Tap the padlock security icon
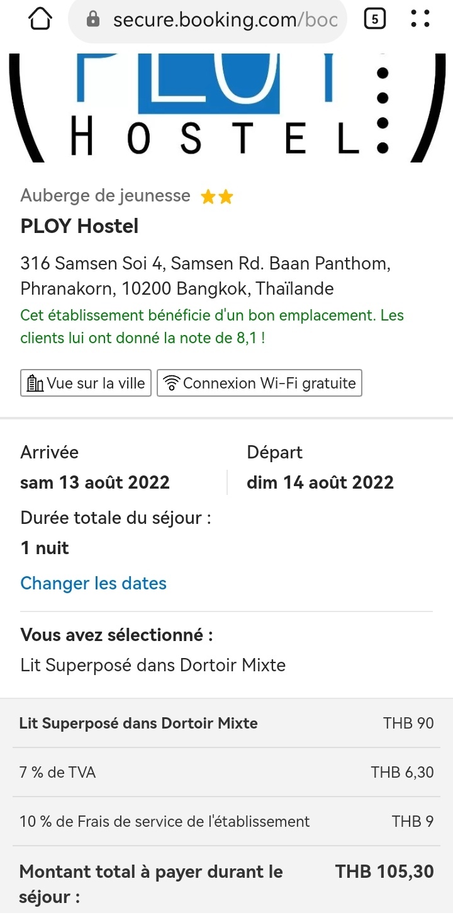This screenshot has width=453, height=920. pos(94,20)
